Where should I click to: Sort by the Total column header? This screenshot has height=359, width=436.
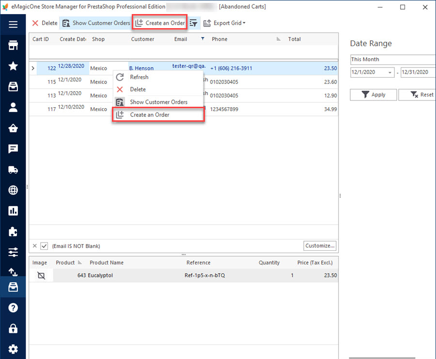click(294, 39)
